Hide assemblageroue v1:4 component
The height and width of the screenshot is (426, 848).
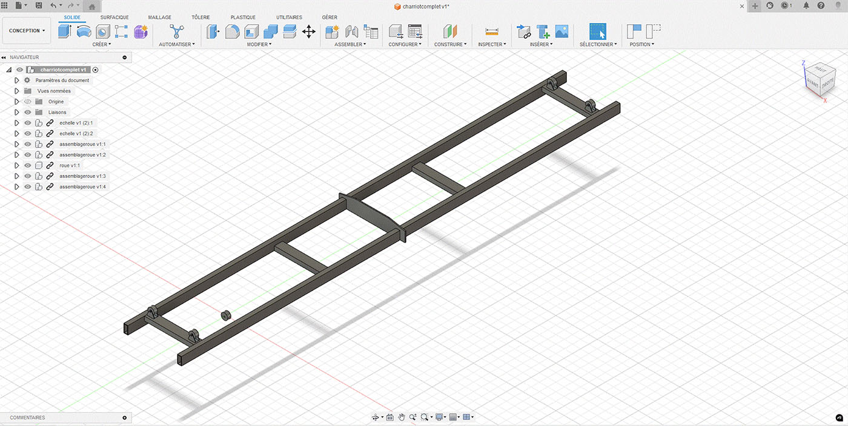click(28, 187)
